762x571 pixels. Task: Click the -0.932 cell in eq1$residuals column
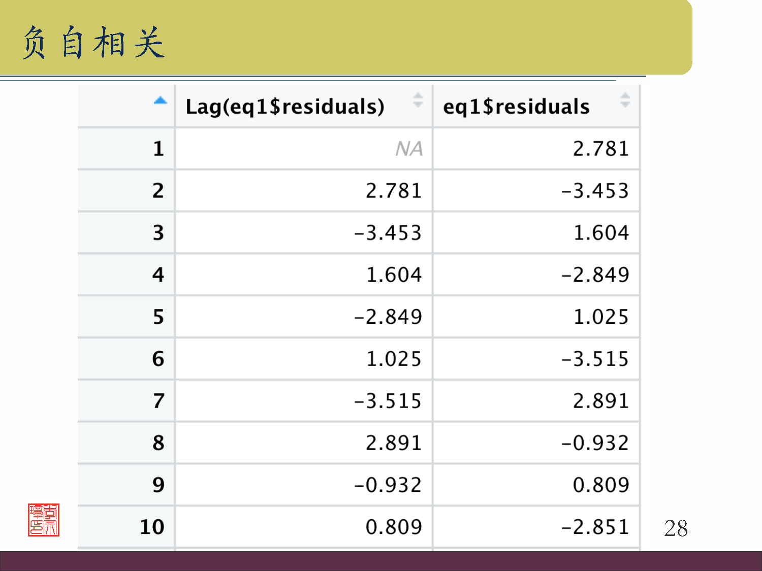(x=594, y=443)
